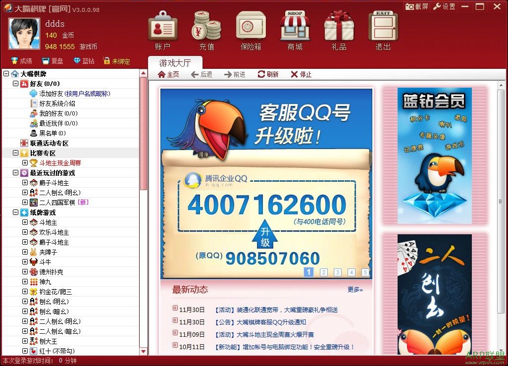The height and width of the screenshot is (366, 508).
Task: Click game tree scrollbar down arrow
Action: click(144, 351)
